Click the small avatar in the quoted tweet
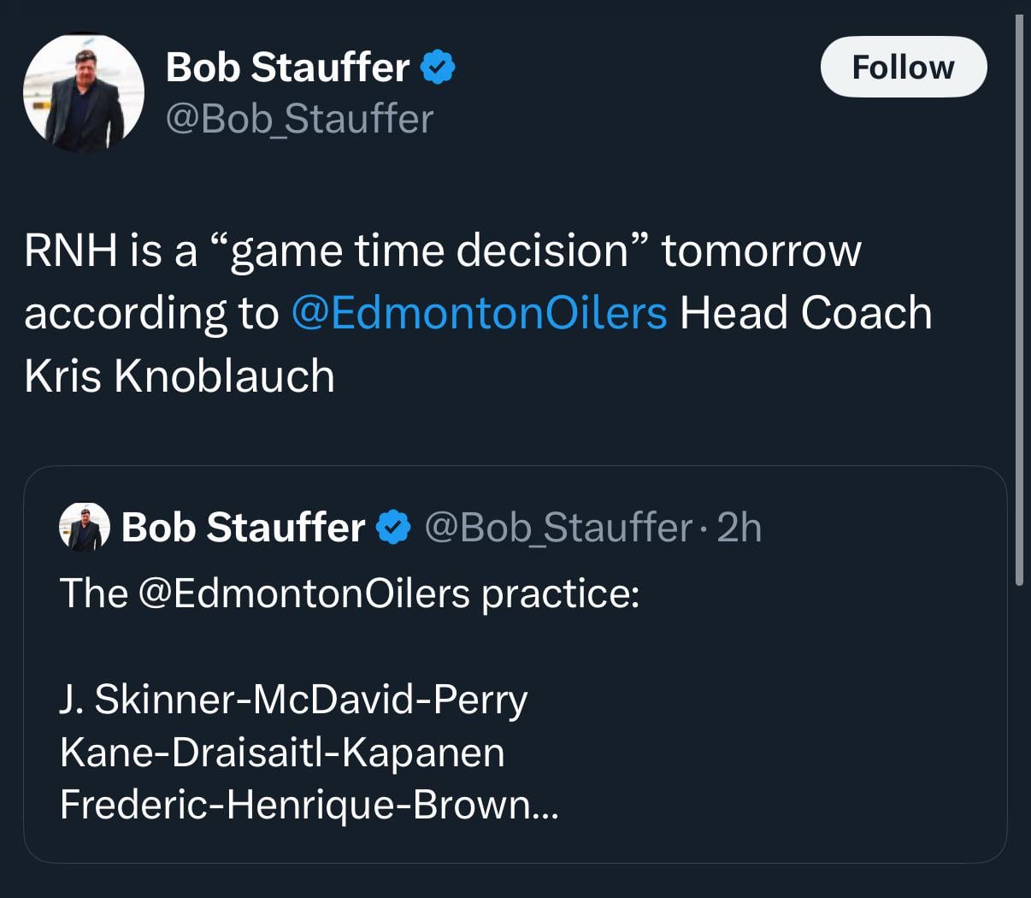The height and width of the screenshot is (898, 1031). 84,527
